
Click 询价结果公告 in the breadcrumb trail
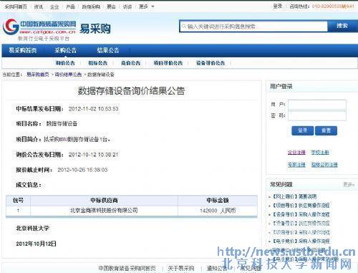coord(68,75)
